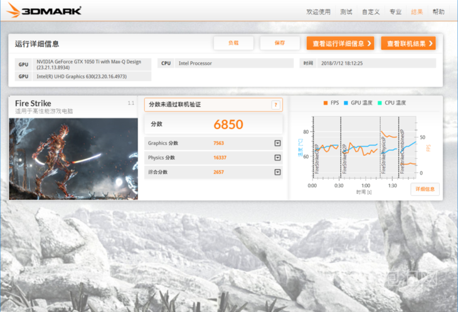Click the 运行详细信息 heading
Screen dimensions: 458x312
point(37,44)
